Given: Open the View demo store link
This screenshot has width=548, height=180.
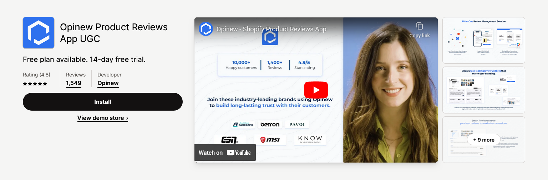Looking at the screenshot, I should click(x=103, y=118).
